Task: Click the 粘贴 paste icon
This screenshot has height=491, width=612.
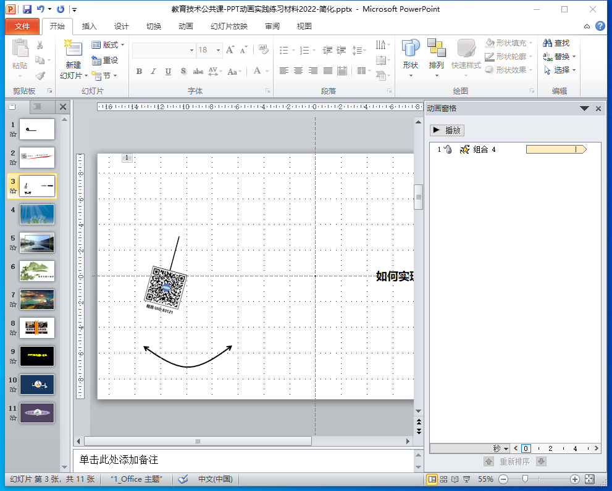Action: pyautogui.click(x=20, y=49)
